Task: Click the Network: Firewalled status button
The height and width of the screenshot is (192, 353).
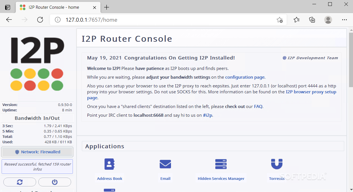Action: point(37,152)
